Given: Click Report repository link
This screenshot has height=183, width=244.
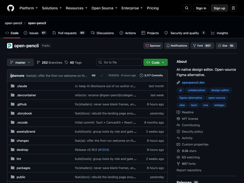Looking at the screenshot, I should tap(189, 170).
